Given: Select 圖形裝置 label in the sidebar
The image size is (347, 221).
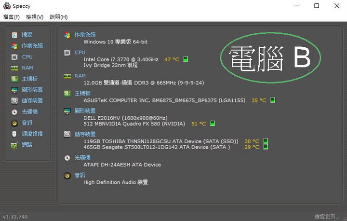Looking at the screenshot, I should click(x=32, y=90).
